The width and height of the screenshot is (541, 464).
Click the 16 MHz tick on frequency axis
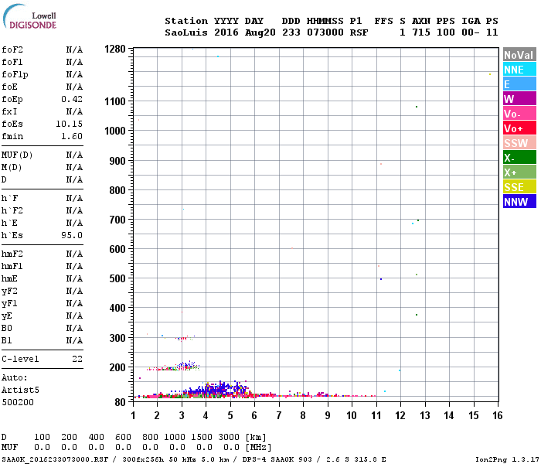tap(495, 415)
